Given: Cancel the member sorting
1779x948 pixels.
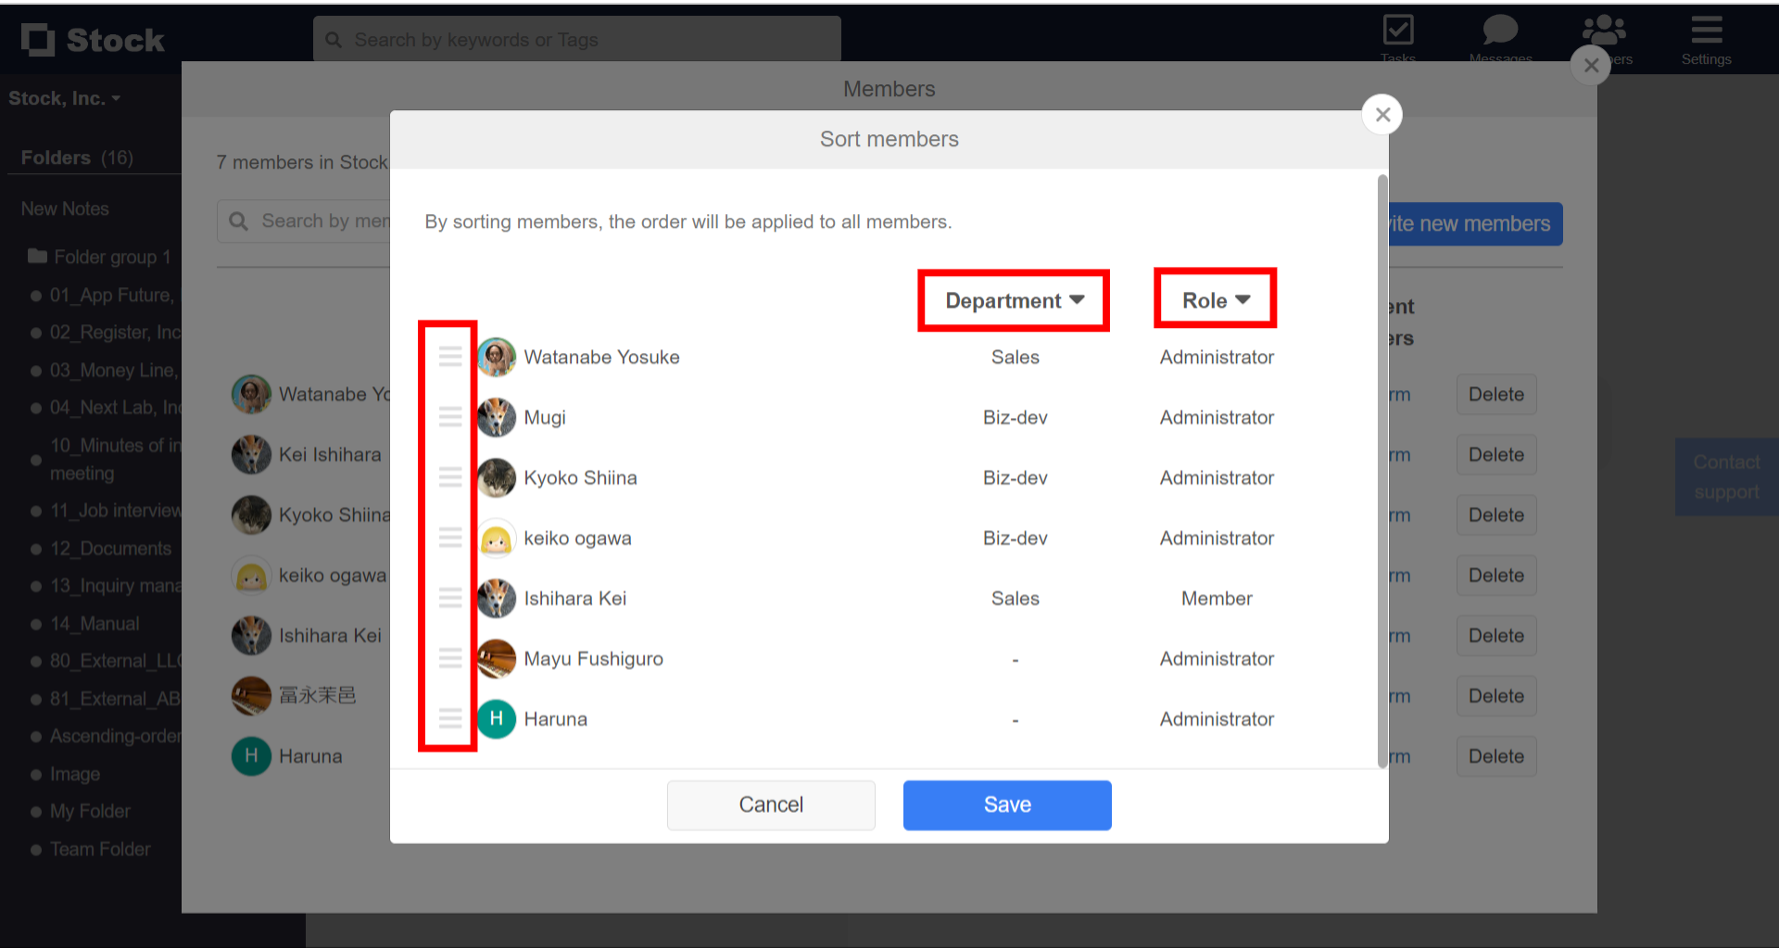Looking at the screenshot, I should point(771,804).
